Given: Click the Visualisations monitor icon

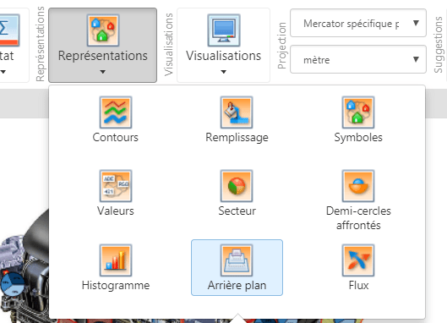Looking at the screenshot, I should (x=224, y=30).
